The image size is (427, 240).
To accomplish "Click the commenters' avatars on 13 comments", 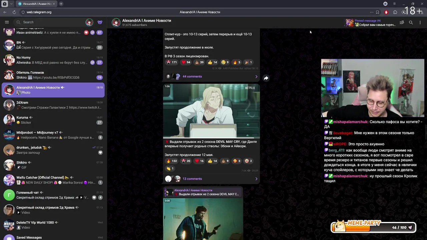I will point(173,179).
